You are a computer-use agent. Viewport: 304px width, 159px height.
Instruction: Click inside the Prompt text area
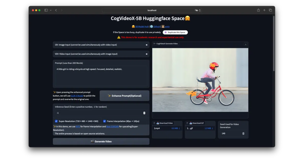pos(101,76)
